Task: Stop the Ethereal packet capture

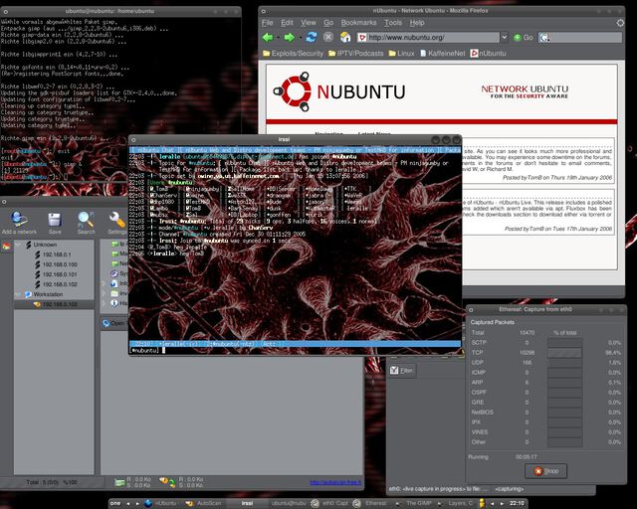Action: (545, 471)
